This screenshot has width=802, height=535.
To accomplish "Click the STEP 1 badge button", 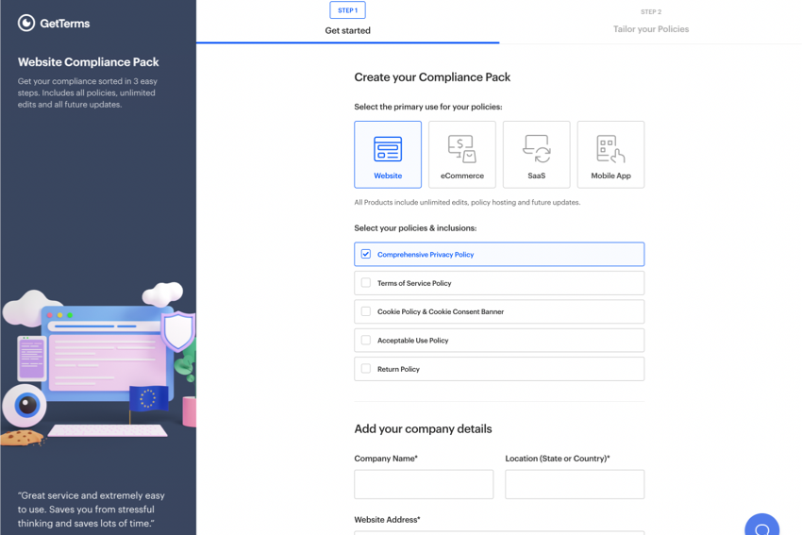I will coord(347,10).
